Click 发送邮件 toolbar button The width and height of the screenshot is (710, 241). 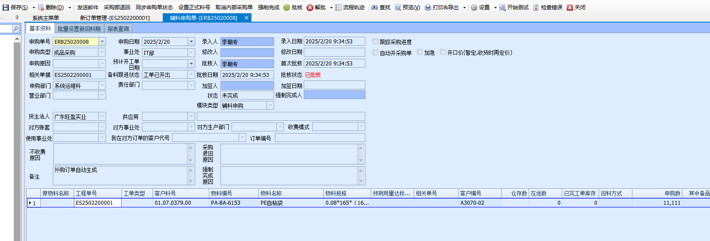[88, 8]
